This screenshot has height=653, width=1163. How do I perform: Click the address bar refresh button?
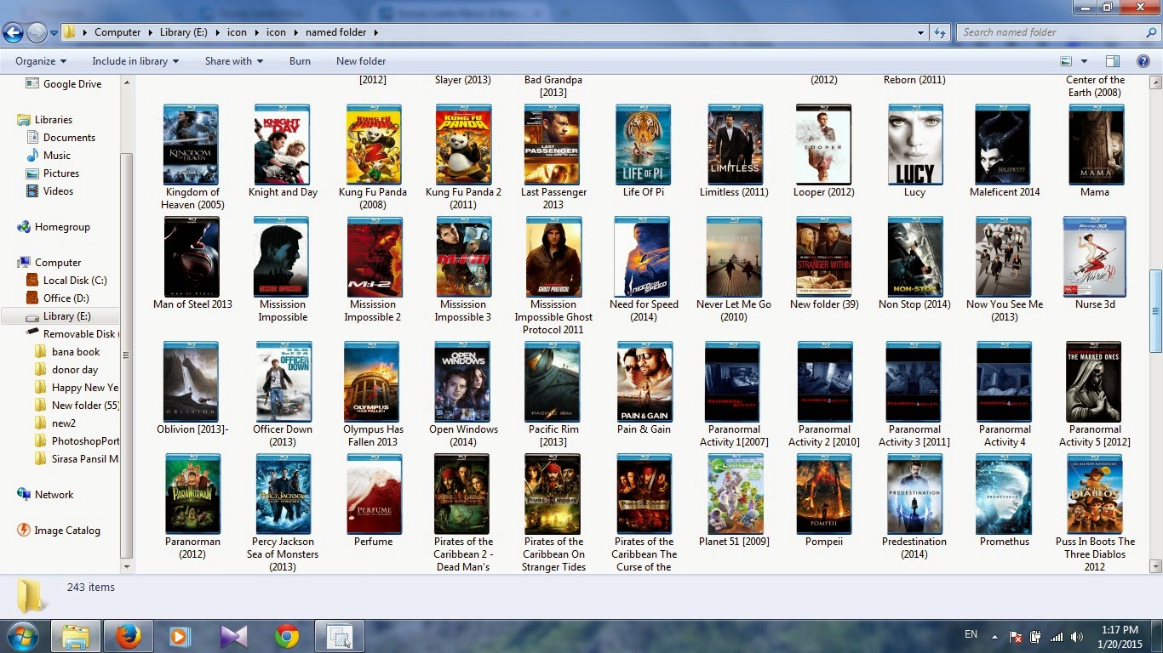click(940, 32)
